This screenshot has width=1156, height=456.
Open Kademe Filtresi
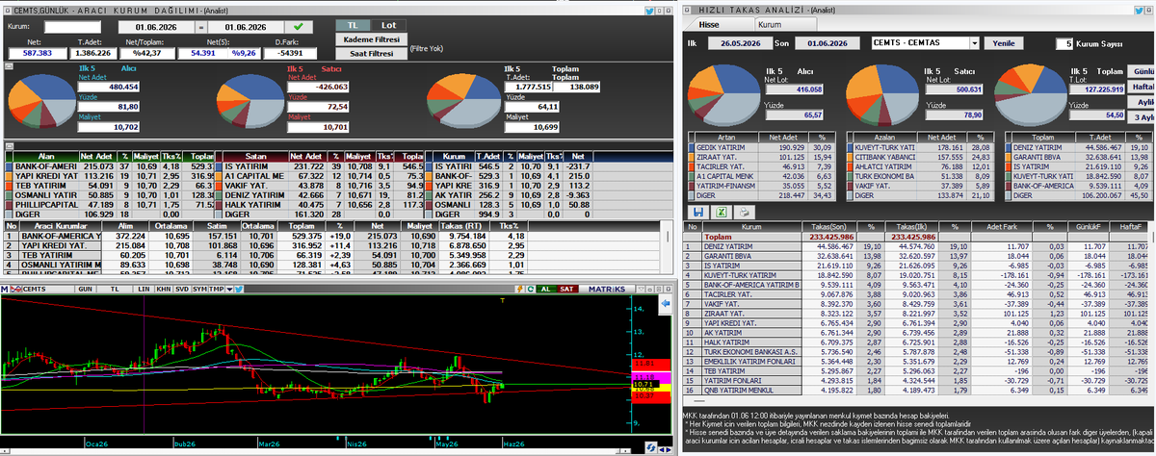click(x=371, y=38)
